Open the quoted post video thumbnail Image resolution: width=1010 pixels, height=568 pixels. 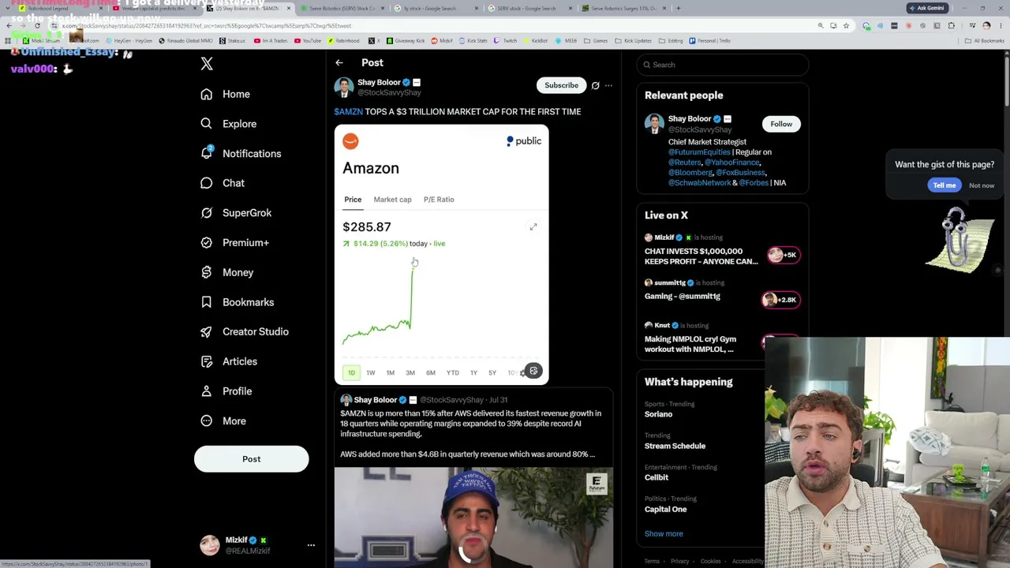[x=473, y=518]
